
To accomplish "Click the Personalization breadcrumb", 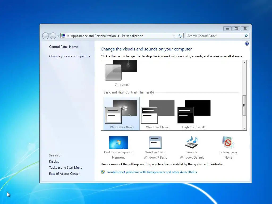I will [x=133, y=36].
